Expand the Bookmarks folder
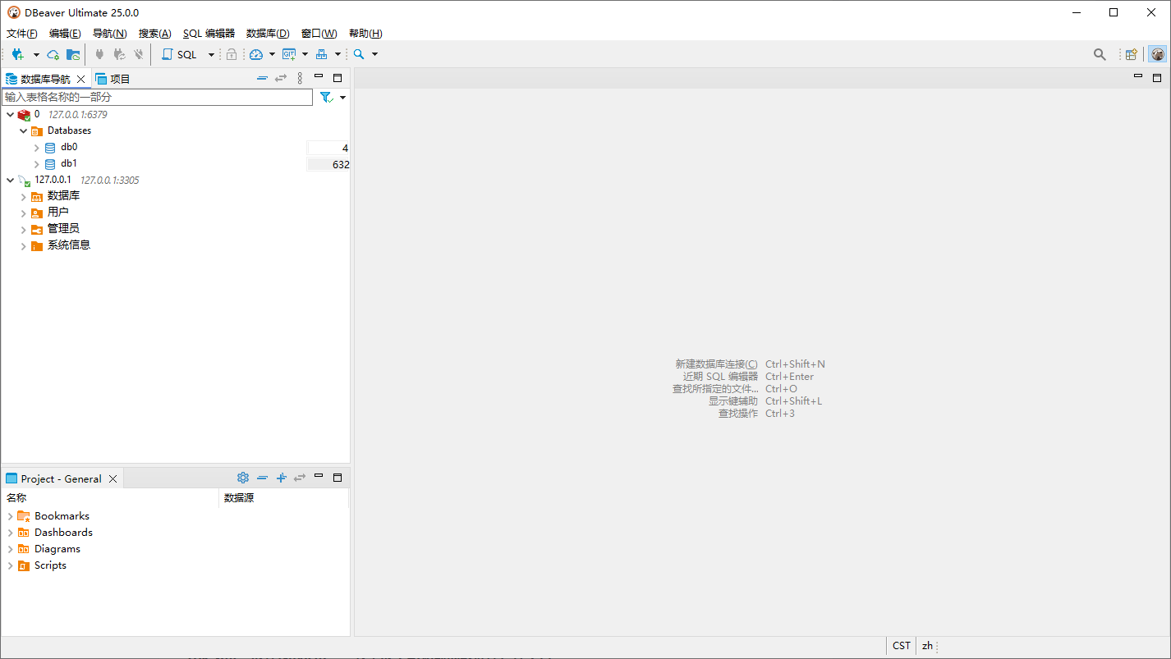Viewport: 1171px width, 659px height. point(10,516)
